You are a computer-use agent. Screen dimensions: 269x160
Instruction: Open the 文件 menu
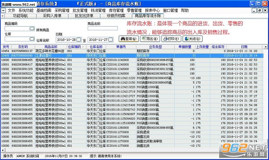click(x=11, y=10)
